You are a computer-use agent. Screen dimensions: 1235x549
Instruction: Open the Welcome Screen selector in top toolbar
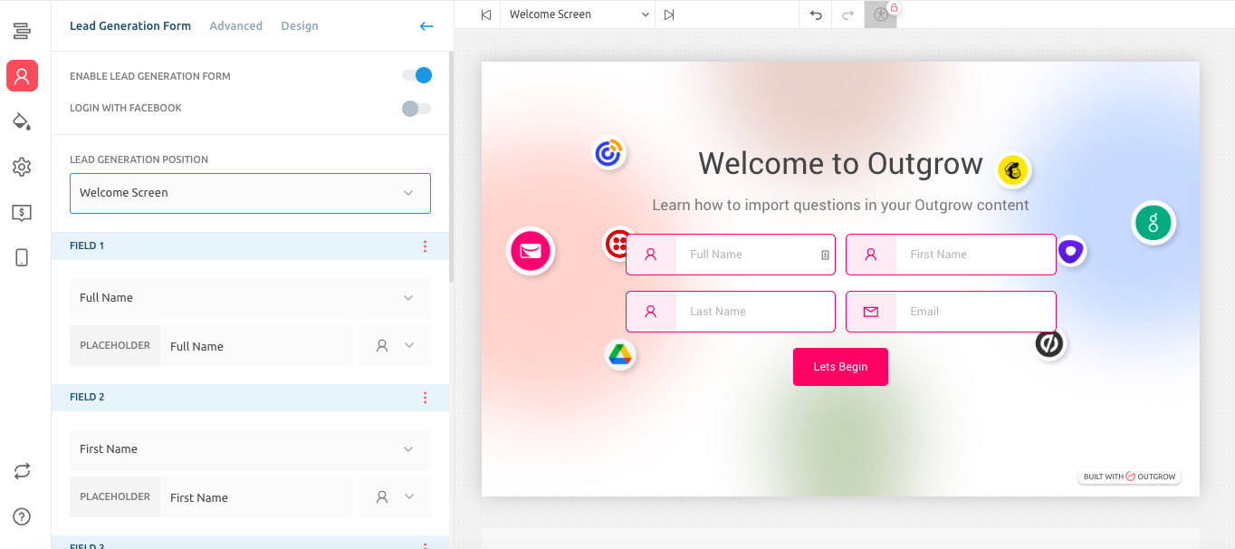tap(579, 14)
